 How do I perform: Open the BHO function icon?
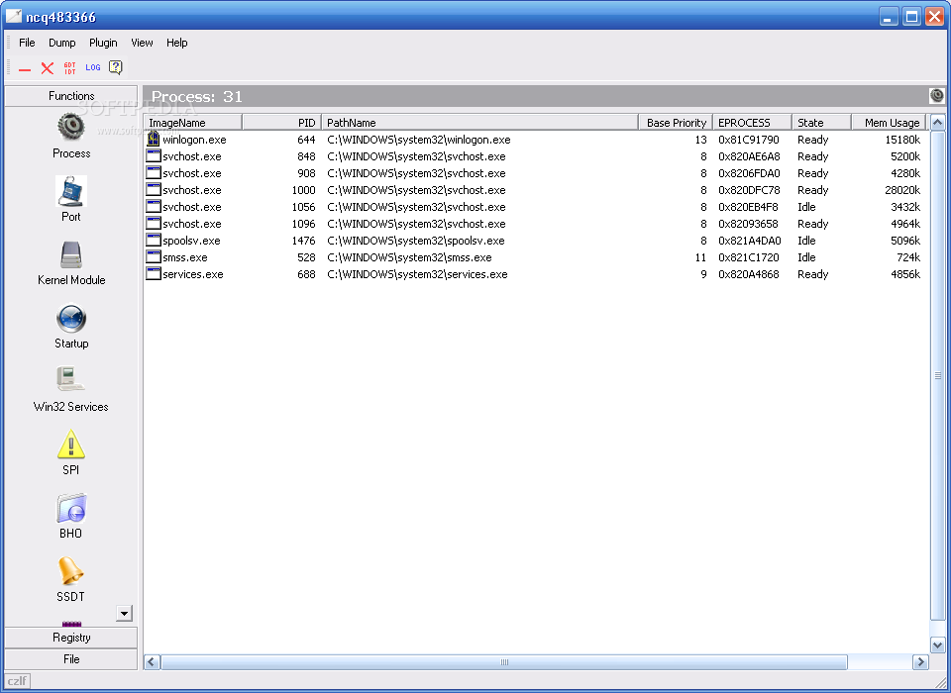click(x=71, y=508)
